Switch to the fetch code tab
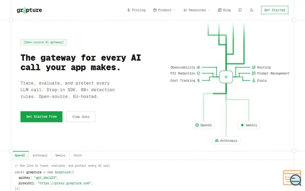The image size is (305, 191). click(x=78, y=155)
